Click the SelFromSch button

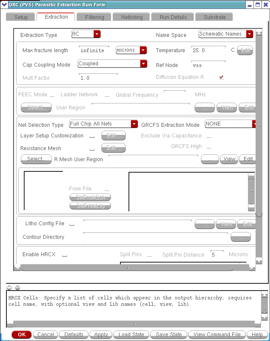(x=90, y=197)
